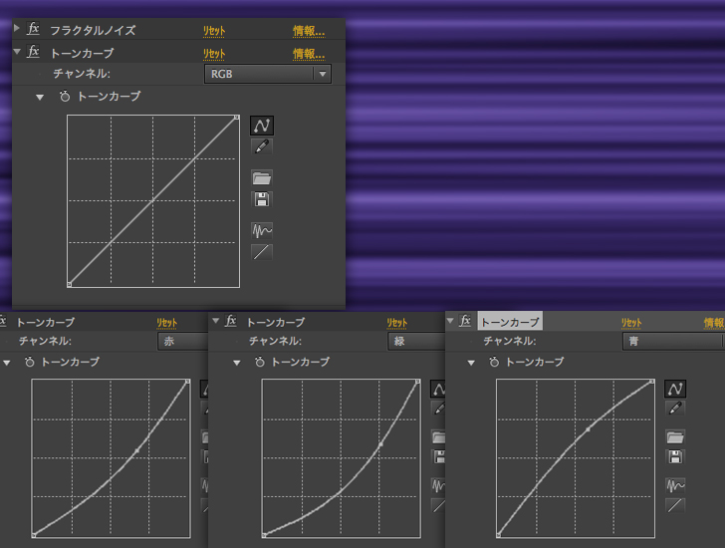Click the save disk icon in RGB panel
The image size is (725, 548).
262,198
